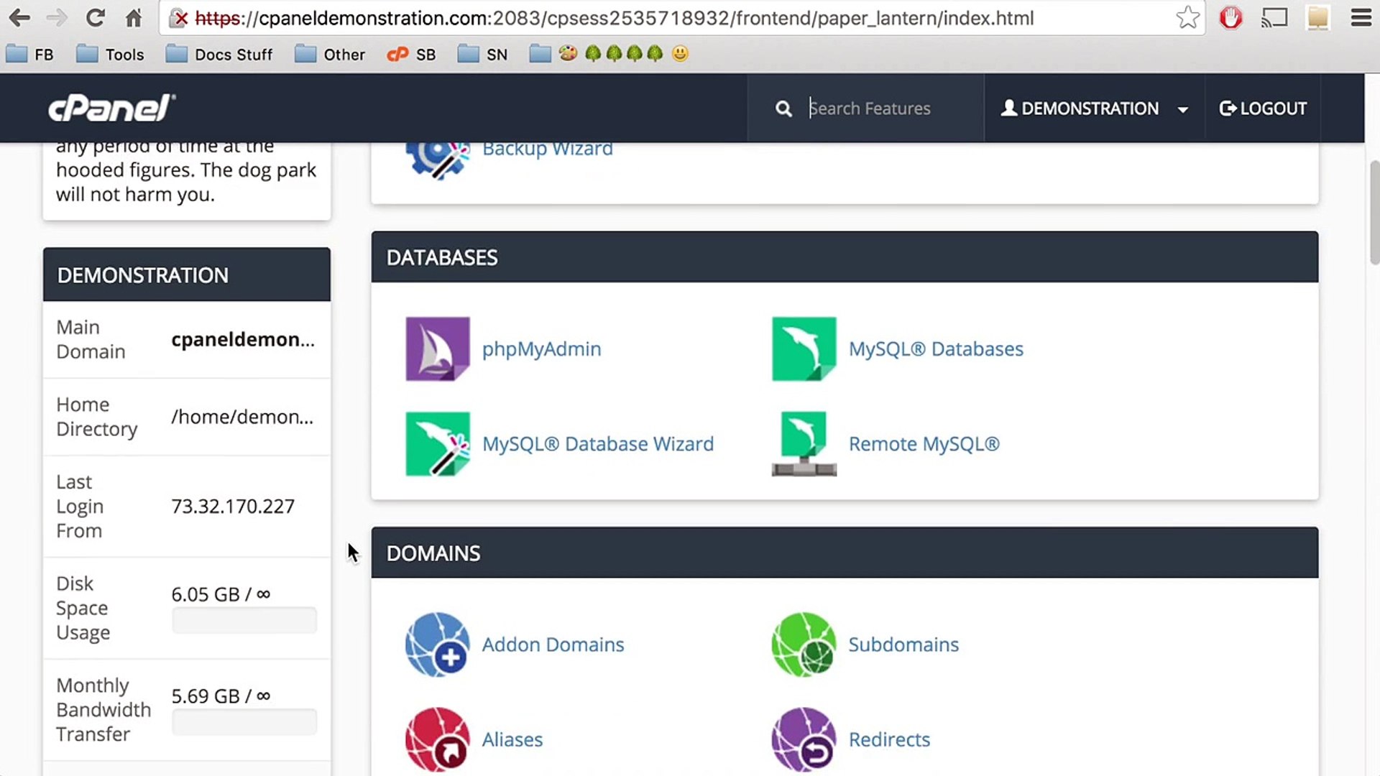The width and height of the screenshot is (1380, 776).
Task: Click the Monthly Bandwidth Transfer progress bar
Action: pyautogui.click(x=244, y=722)
